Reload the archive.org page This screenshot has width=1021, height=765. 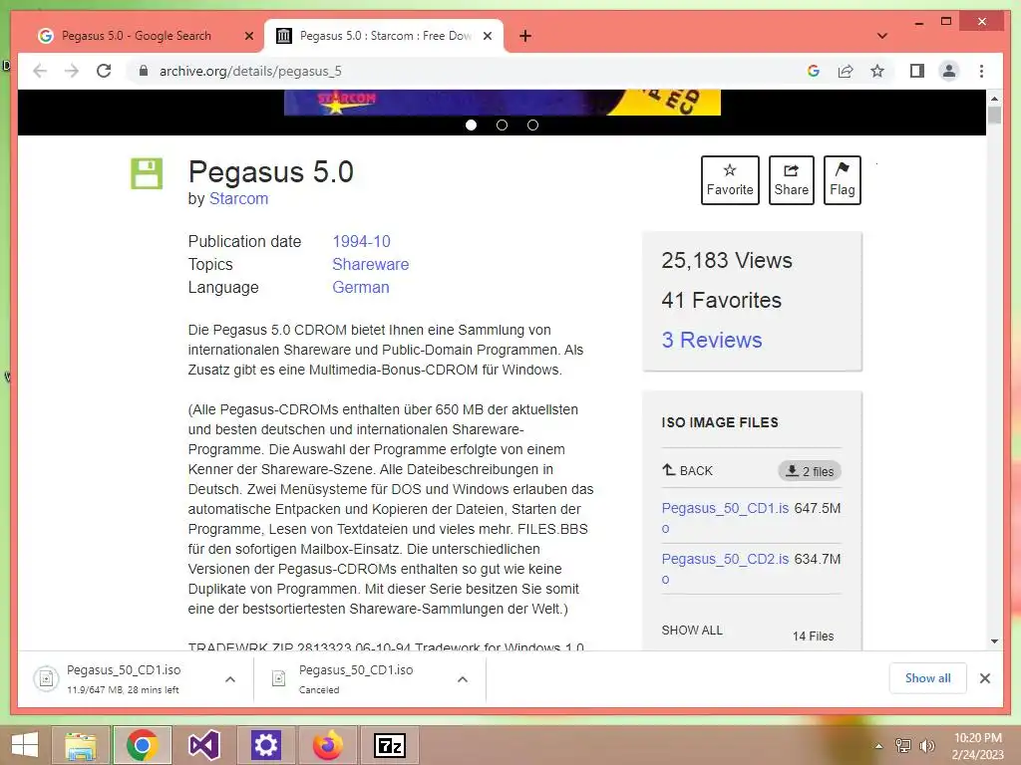click(104, 71)
